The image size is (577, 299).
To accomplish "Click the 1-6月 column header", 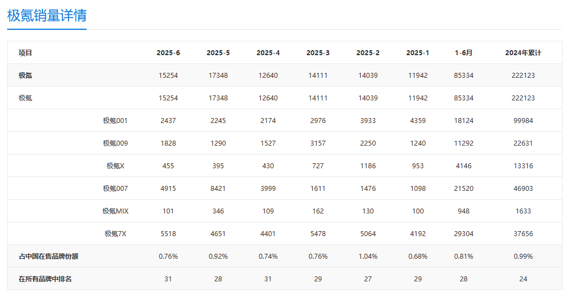I will pos(464,52).
